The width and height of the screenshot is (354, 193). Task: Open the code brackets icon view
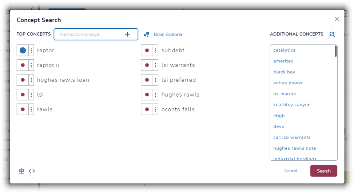point(32,171)
